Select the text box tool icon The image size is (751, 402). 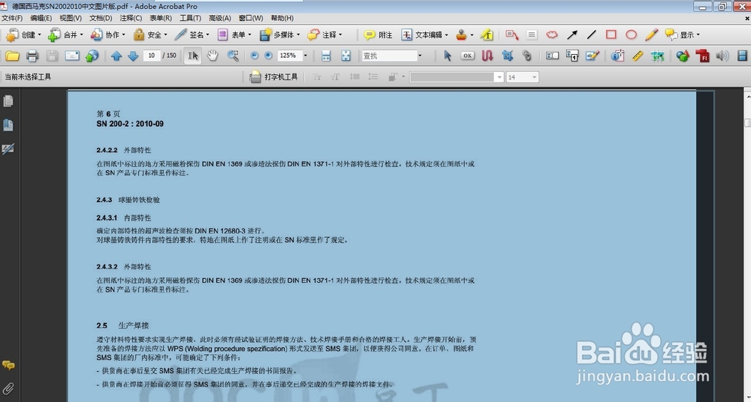click(x=532, y=35)
